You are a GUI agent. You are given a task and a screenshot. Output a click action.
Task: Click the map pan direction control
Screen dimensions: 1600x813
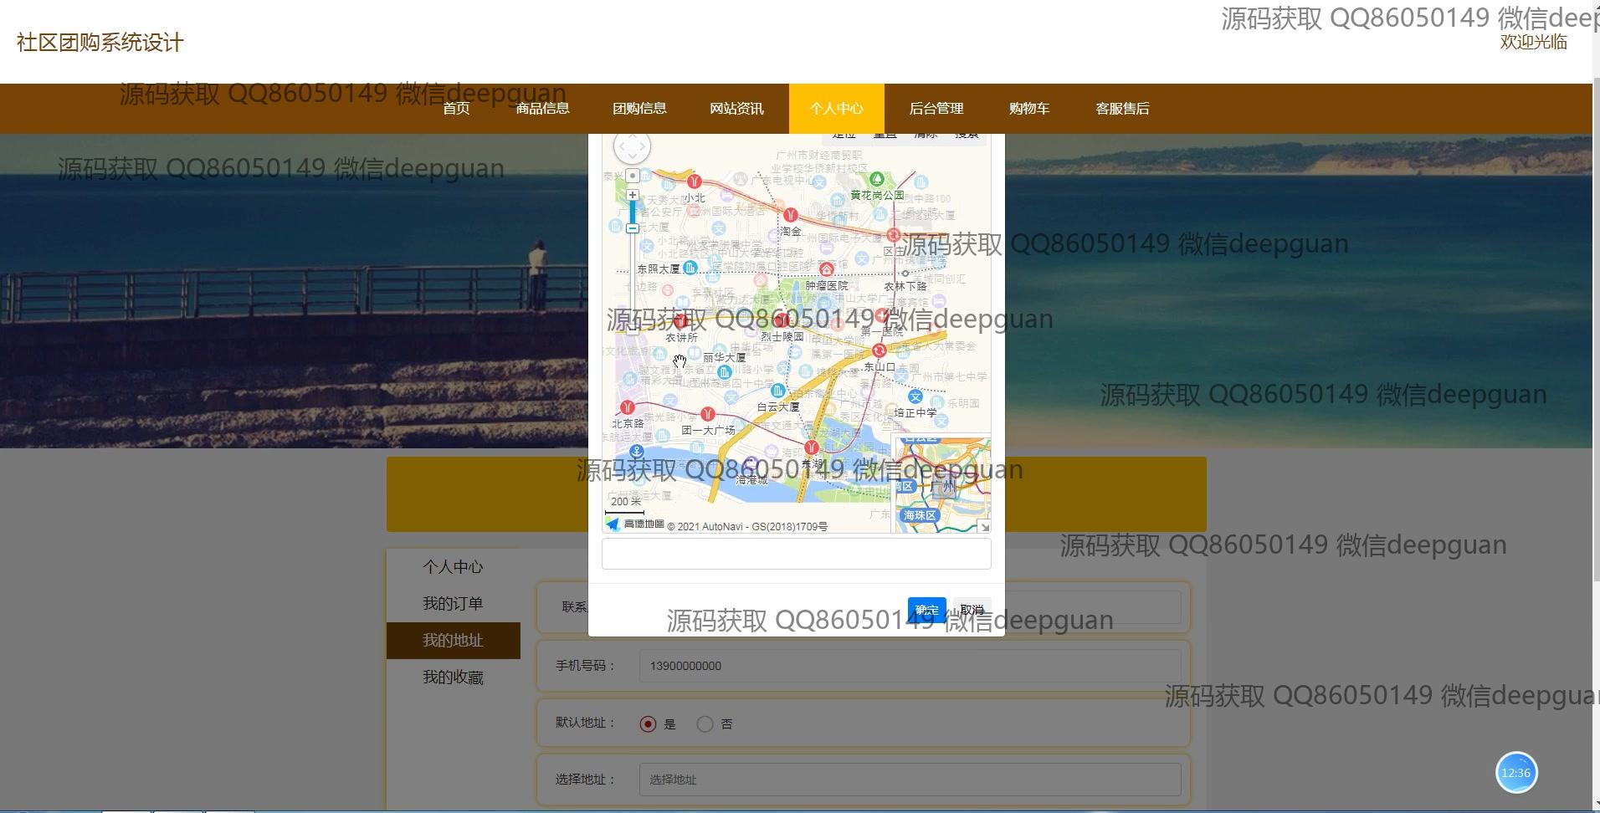[x=632, y=148]
